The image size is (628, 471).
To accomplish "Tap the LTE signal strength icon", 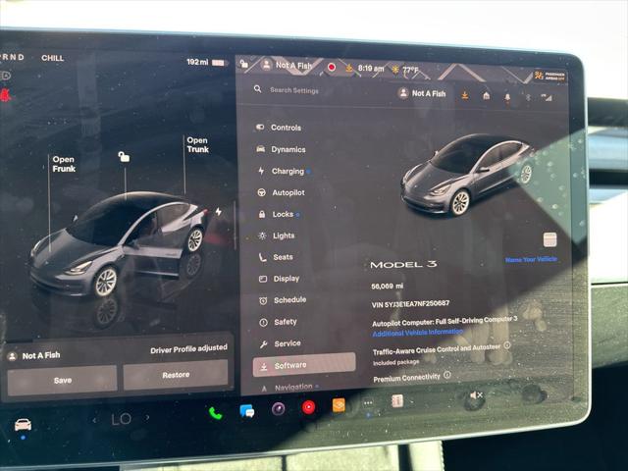I will tap(547, 97).
